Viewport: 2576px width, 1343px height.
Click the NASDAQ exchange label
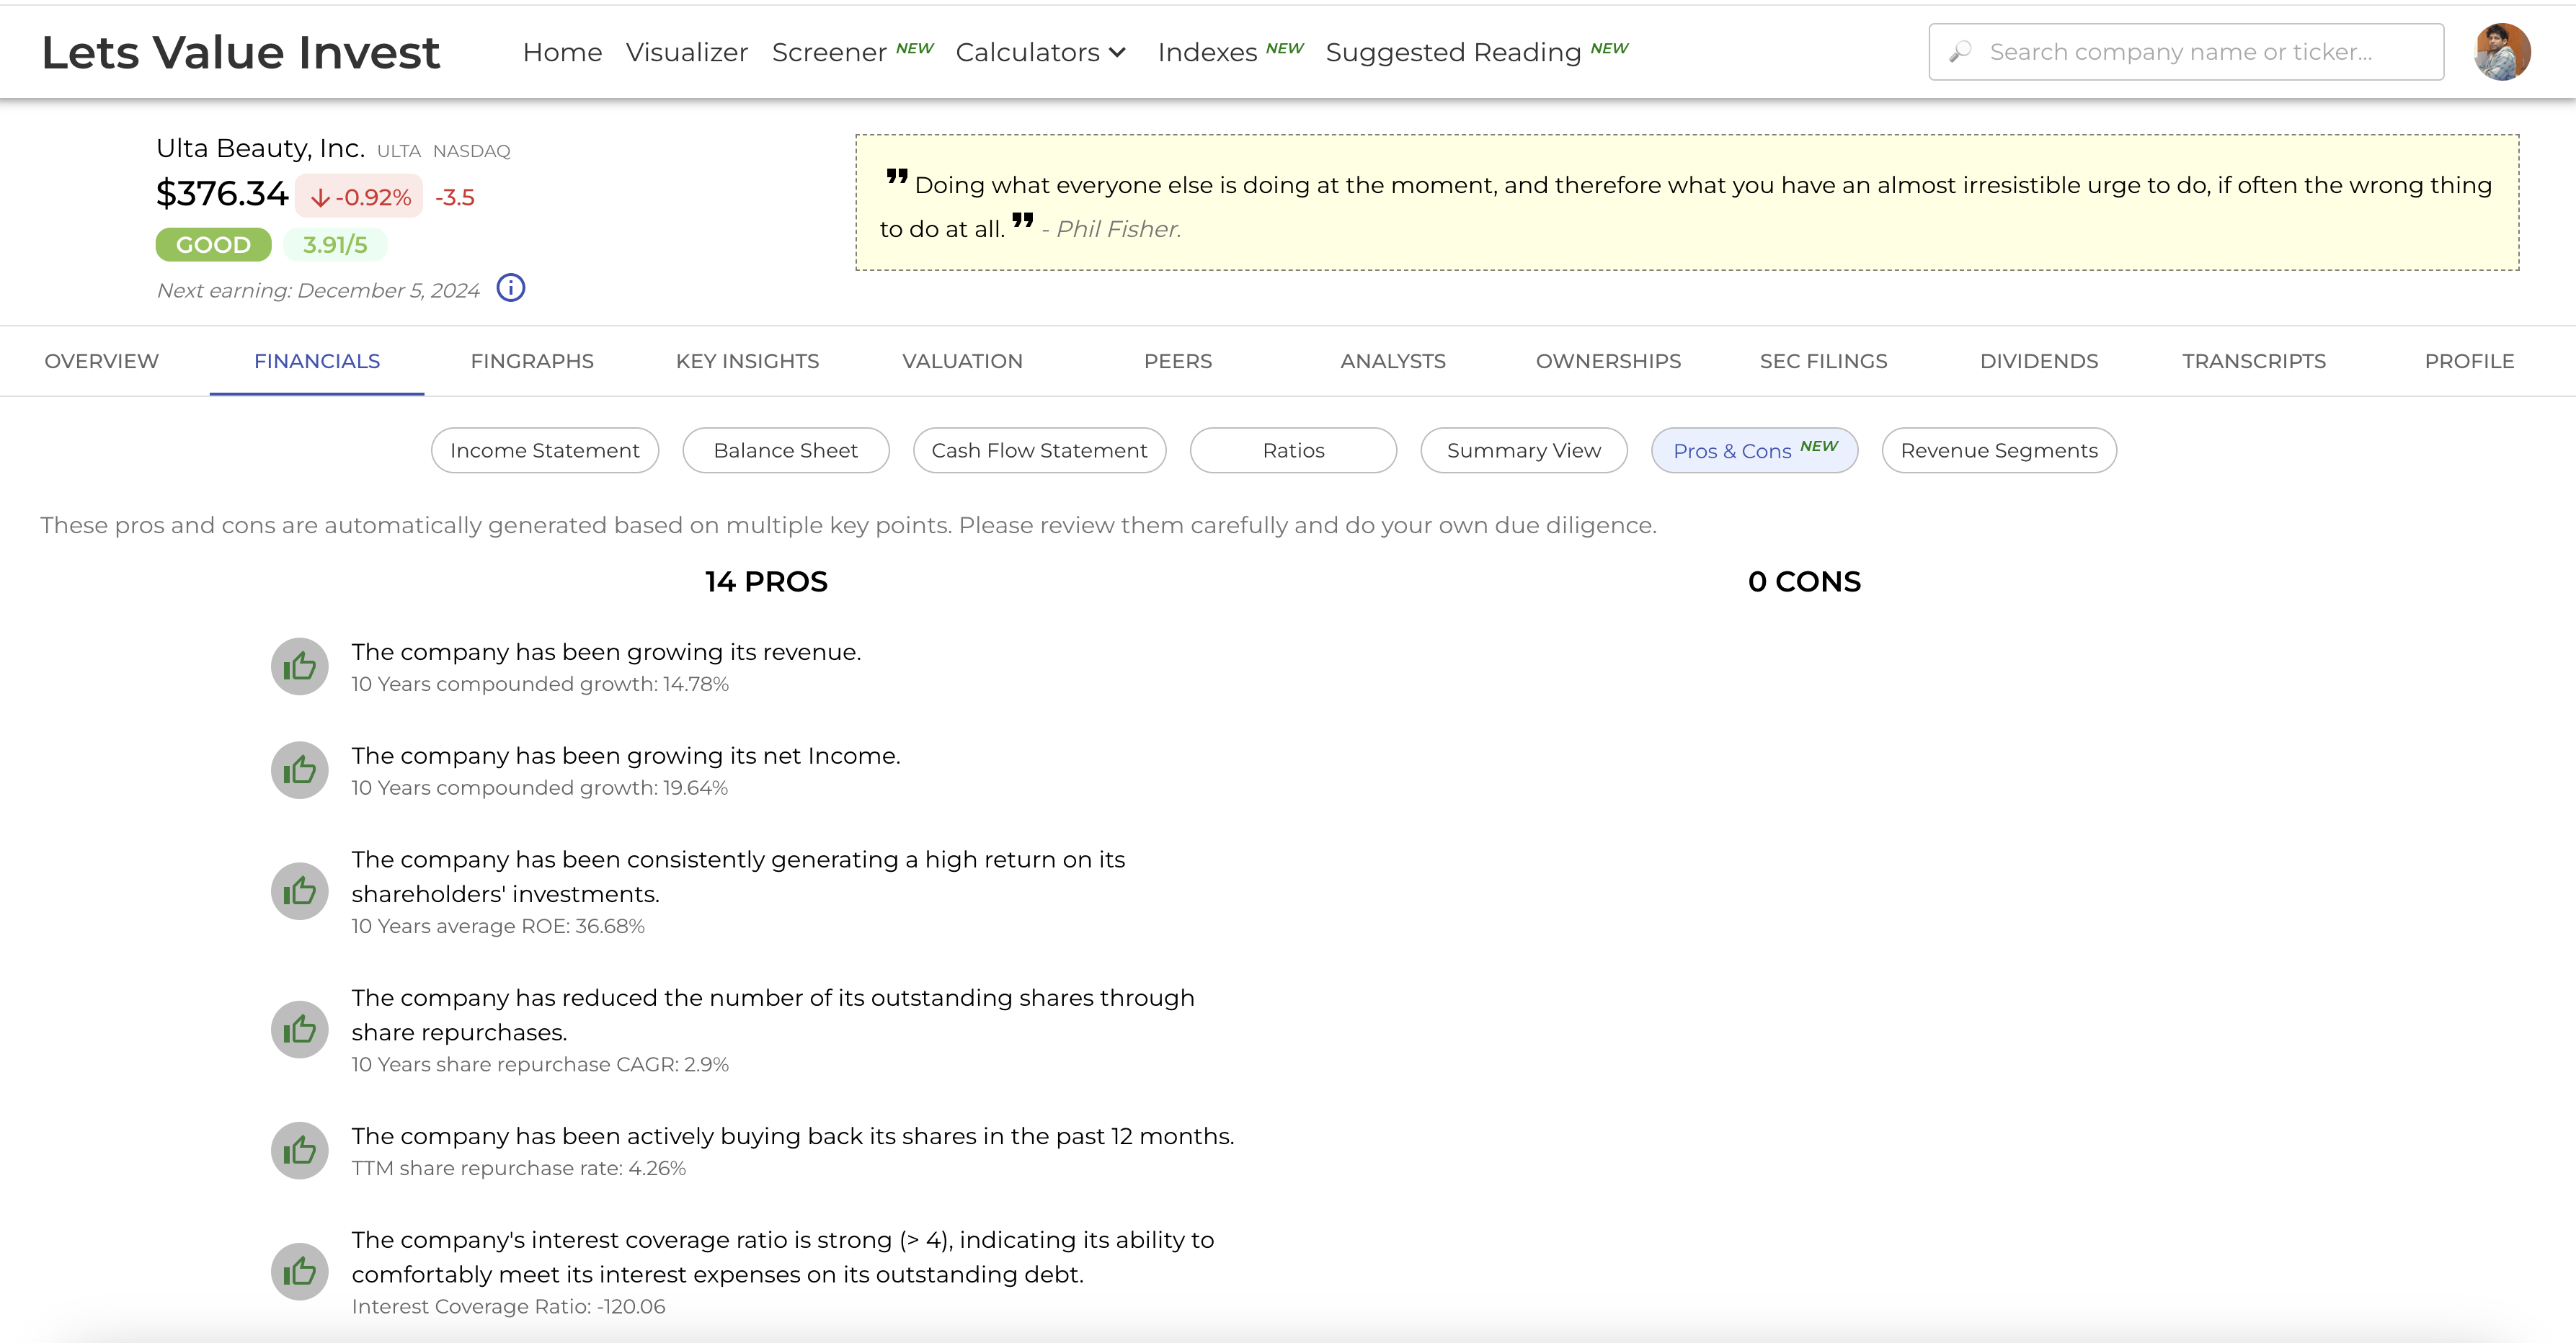point(472,151)
